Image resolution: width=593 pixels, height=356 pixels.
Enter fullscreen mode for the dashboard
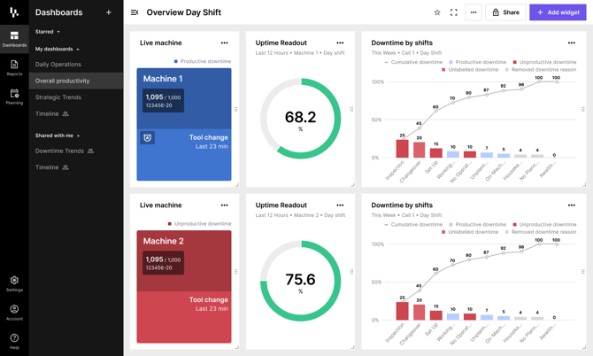point(454,12)
